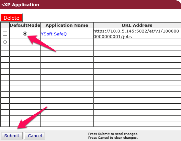Click blank header cell above the checkbox column
The image size is (181, 141).
(x=5, y=25)
